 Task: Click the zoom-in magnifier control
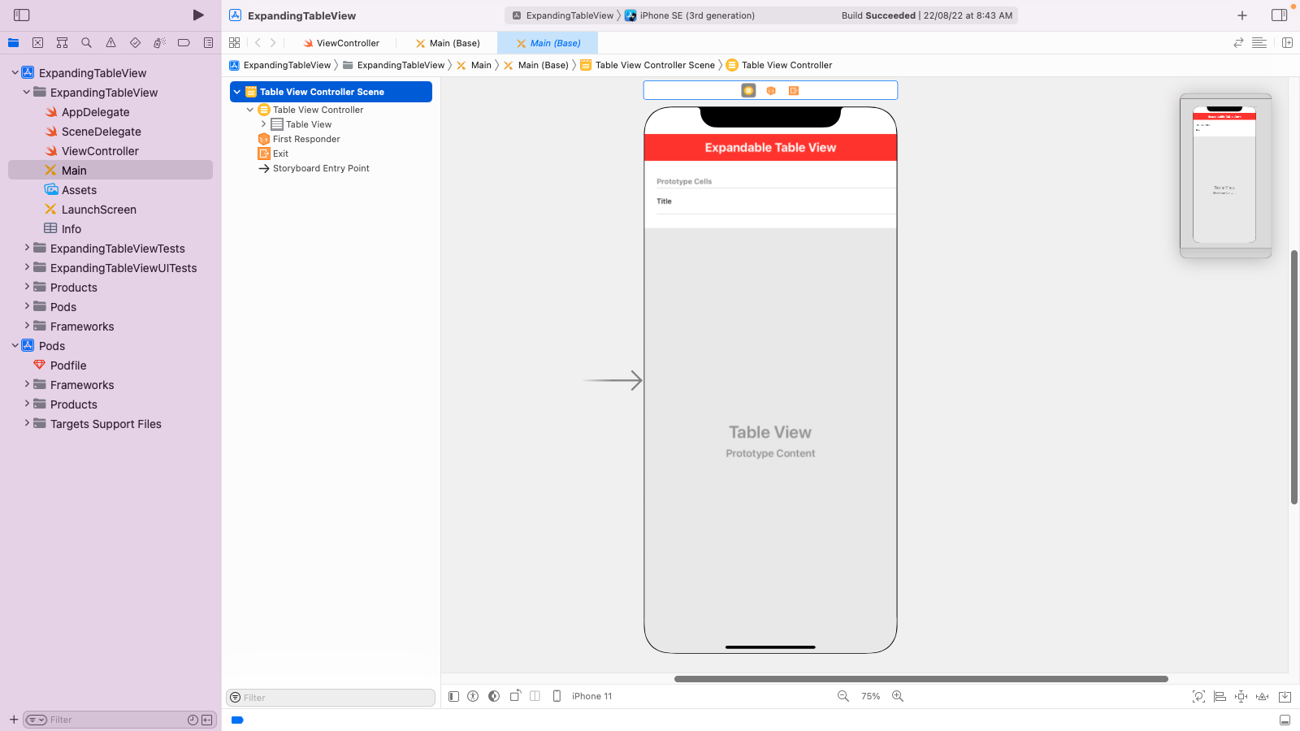coord(898,696)
